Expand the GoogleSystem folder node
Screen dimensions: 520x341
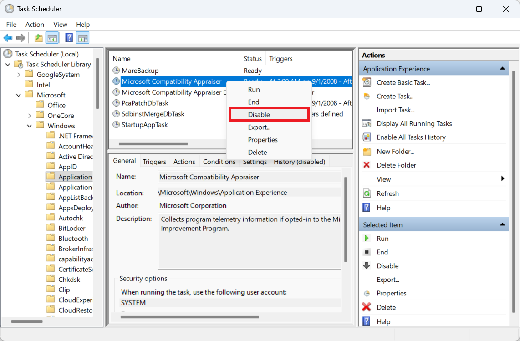(x=19, y=75)
